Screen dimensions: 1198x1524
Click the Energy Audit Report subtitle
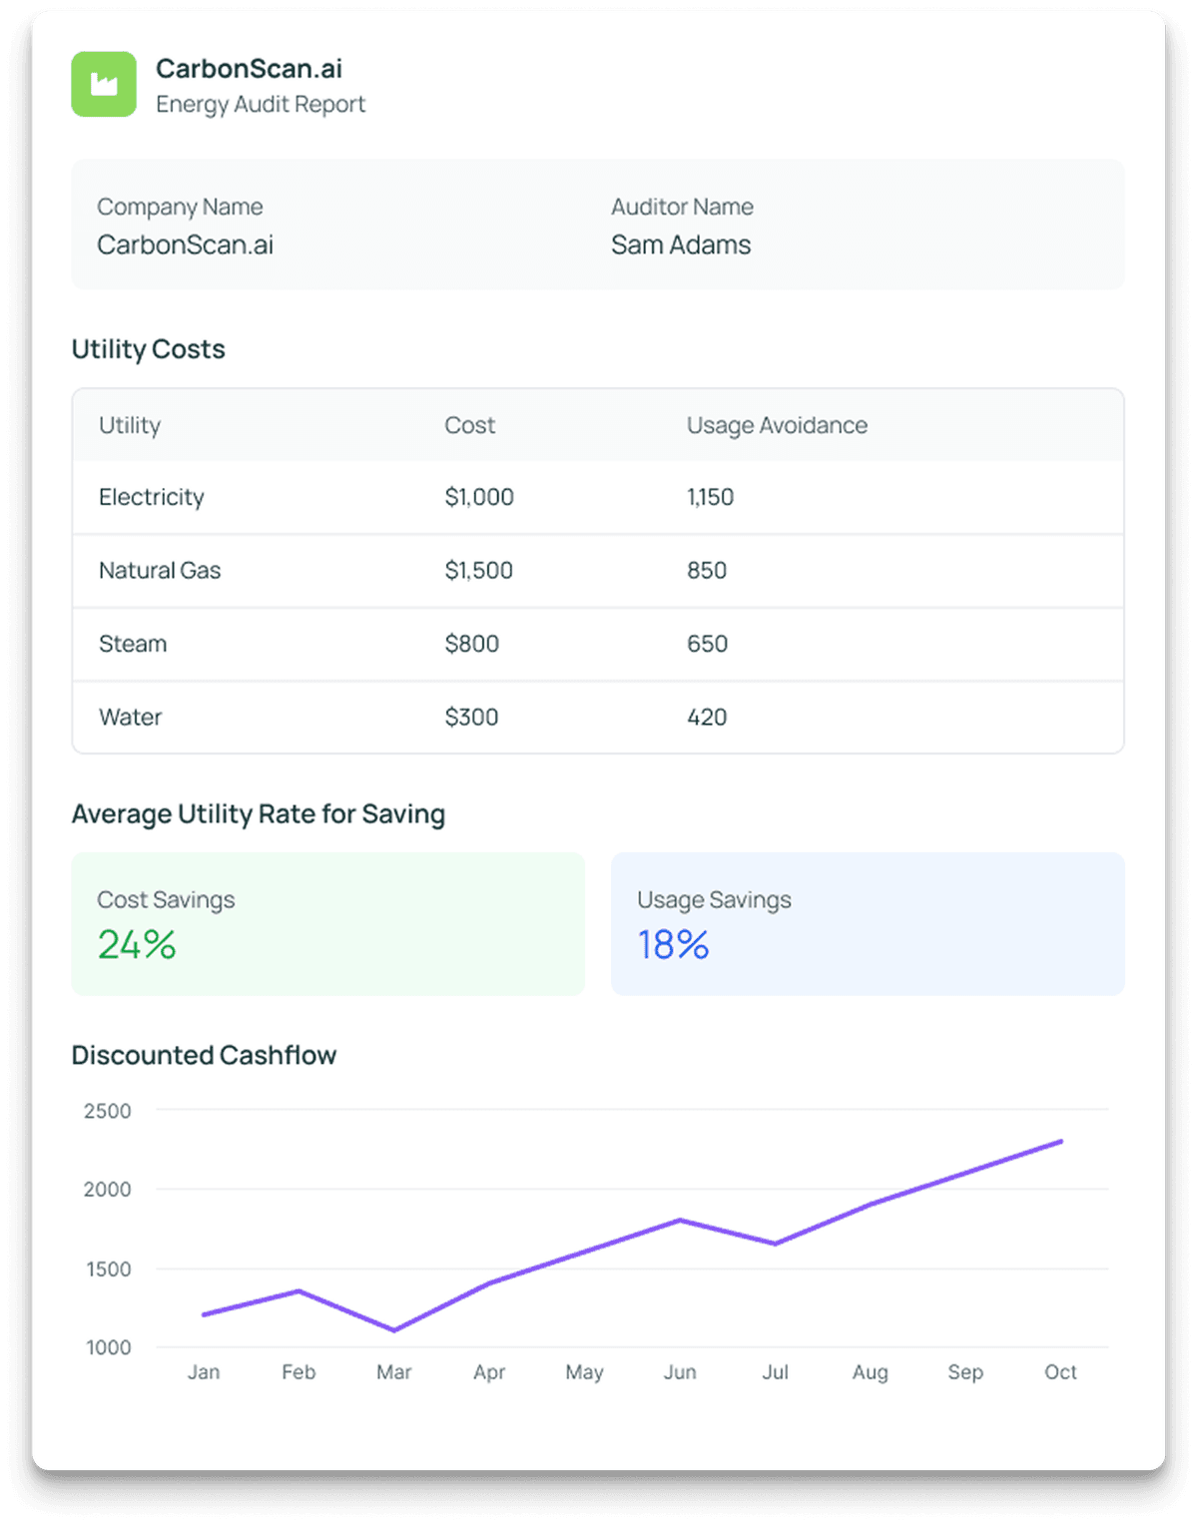[x=261, y=104]
